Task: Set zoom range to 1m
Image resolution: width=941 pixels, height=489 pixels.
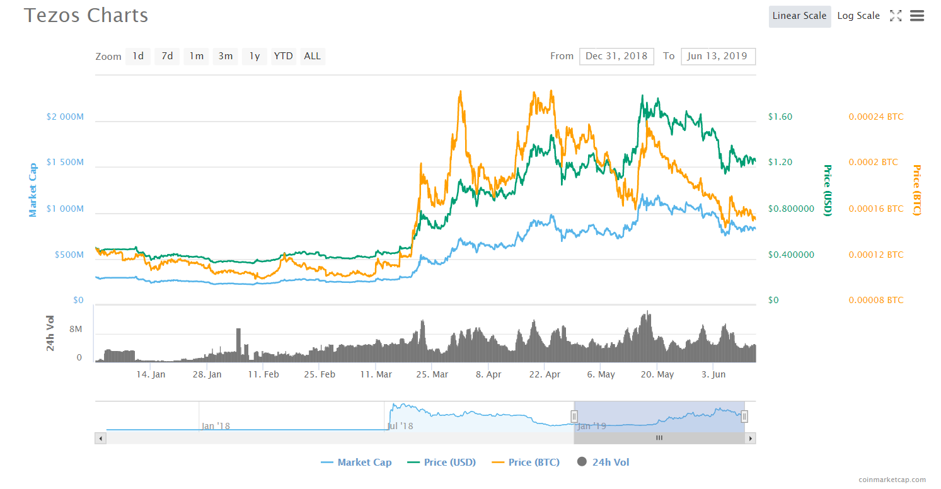Action: click(x=197, y=56)
